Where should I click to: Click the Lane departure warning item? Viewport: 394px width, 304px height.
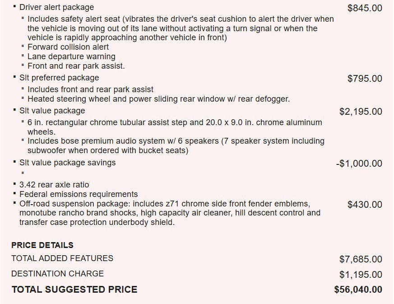click(x=71, y=56)
